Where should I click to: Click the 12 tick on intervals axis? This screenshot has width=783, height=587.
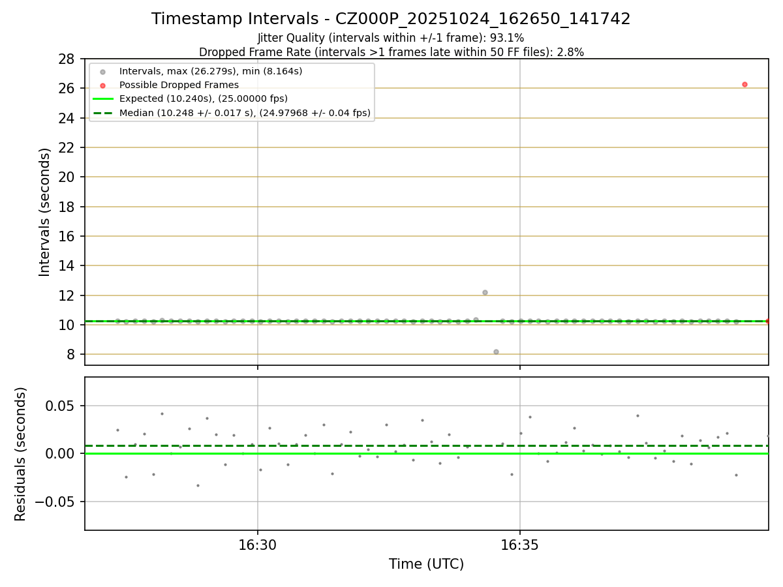67,295
